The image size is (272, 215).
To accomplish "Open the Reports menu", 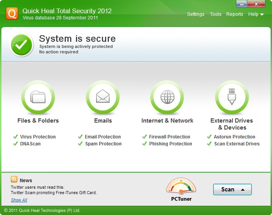I will pyautogui.click(x=234, y=14).
